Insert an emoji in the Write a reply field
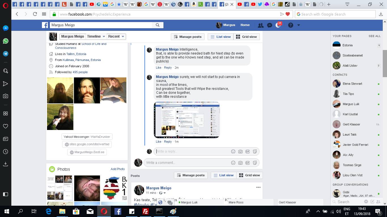 [x=233, y=151]
